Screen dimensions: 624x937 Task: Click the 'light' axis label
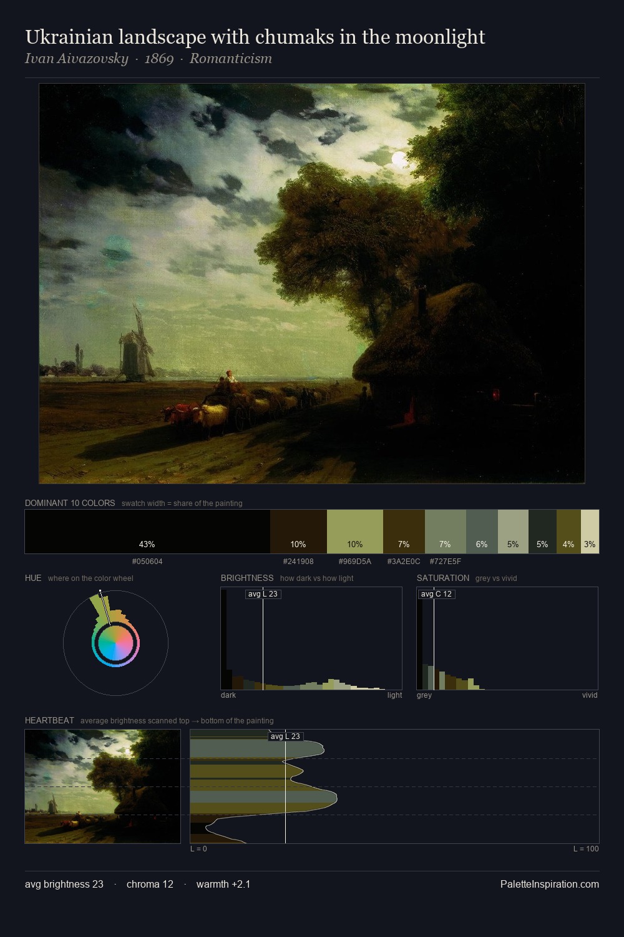394,695
